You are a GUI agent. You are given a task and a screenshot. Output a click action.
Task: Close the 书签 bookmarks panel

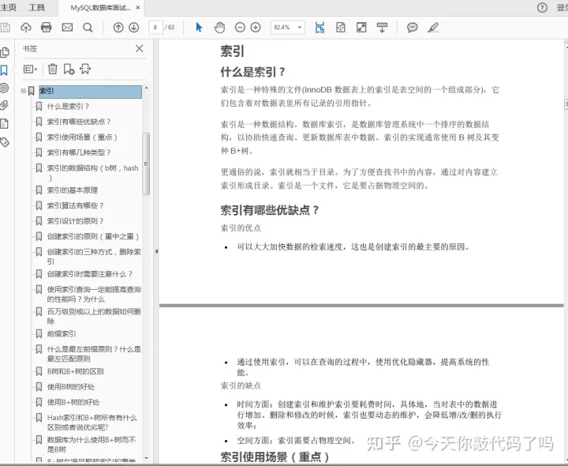(139, 48)
